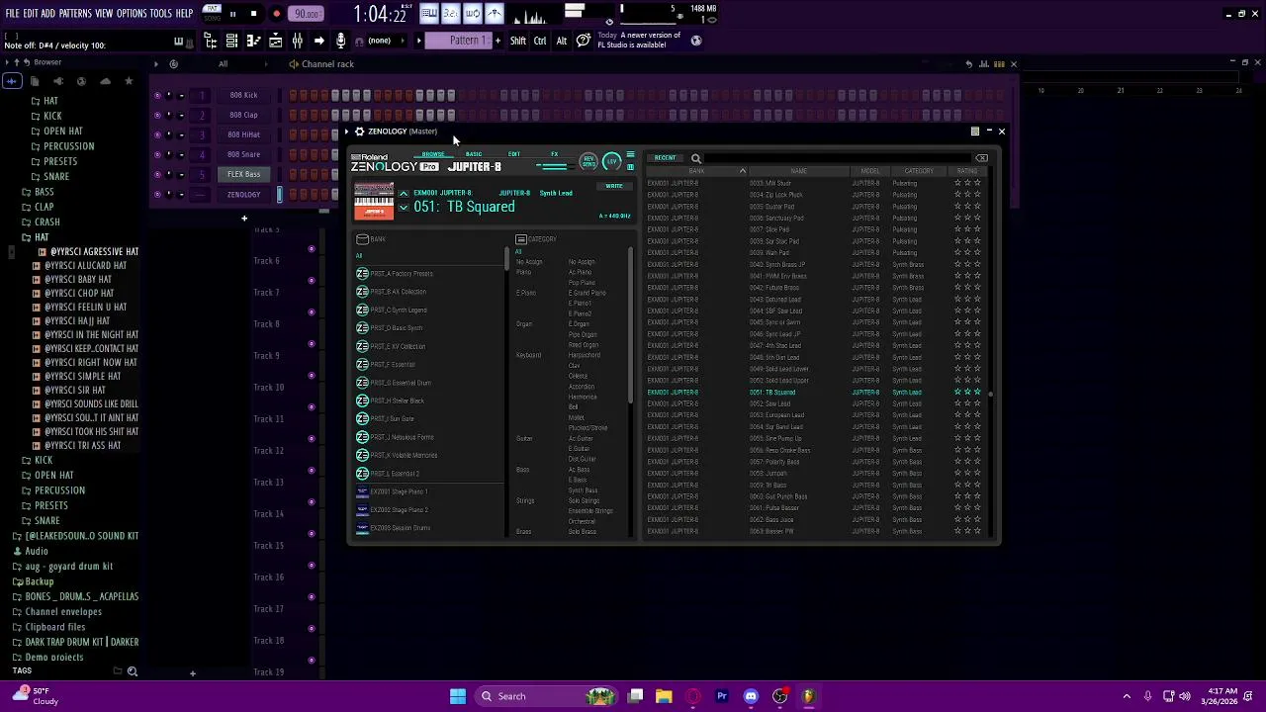Select previous tone with the up arrow
Viewport: 1266px width, 712px height.
pyautogui.click(x=403, y=194)
